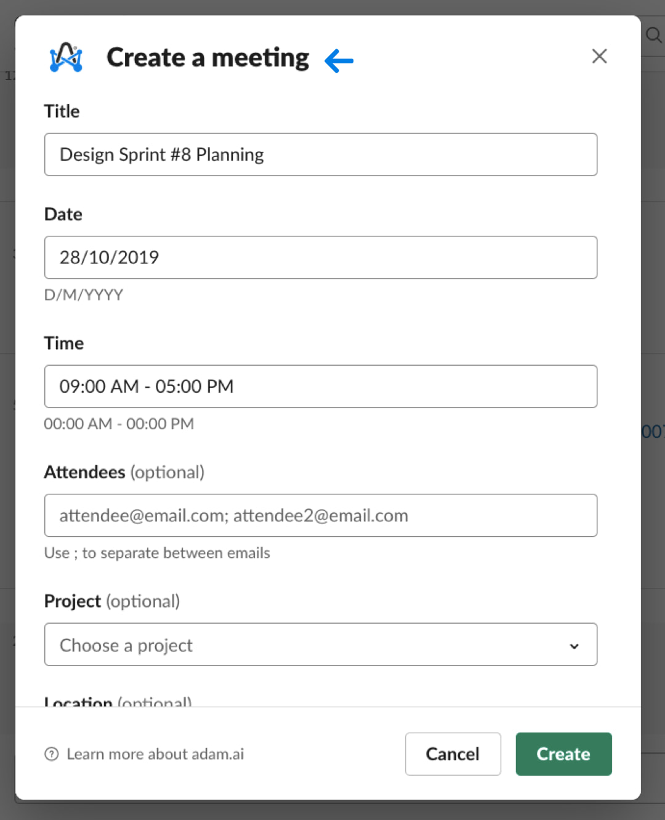665x820 pixels.
Task: Click the green Create button
Action: pyautogui.click(x=564, y=754)
